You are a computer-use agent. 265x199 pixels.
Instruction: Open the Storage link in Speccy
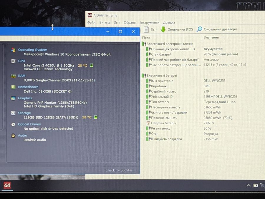(x=24, y=113)
